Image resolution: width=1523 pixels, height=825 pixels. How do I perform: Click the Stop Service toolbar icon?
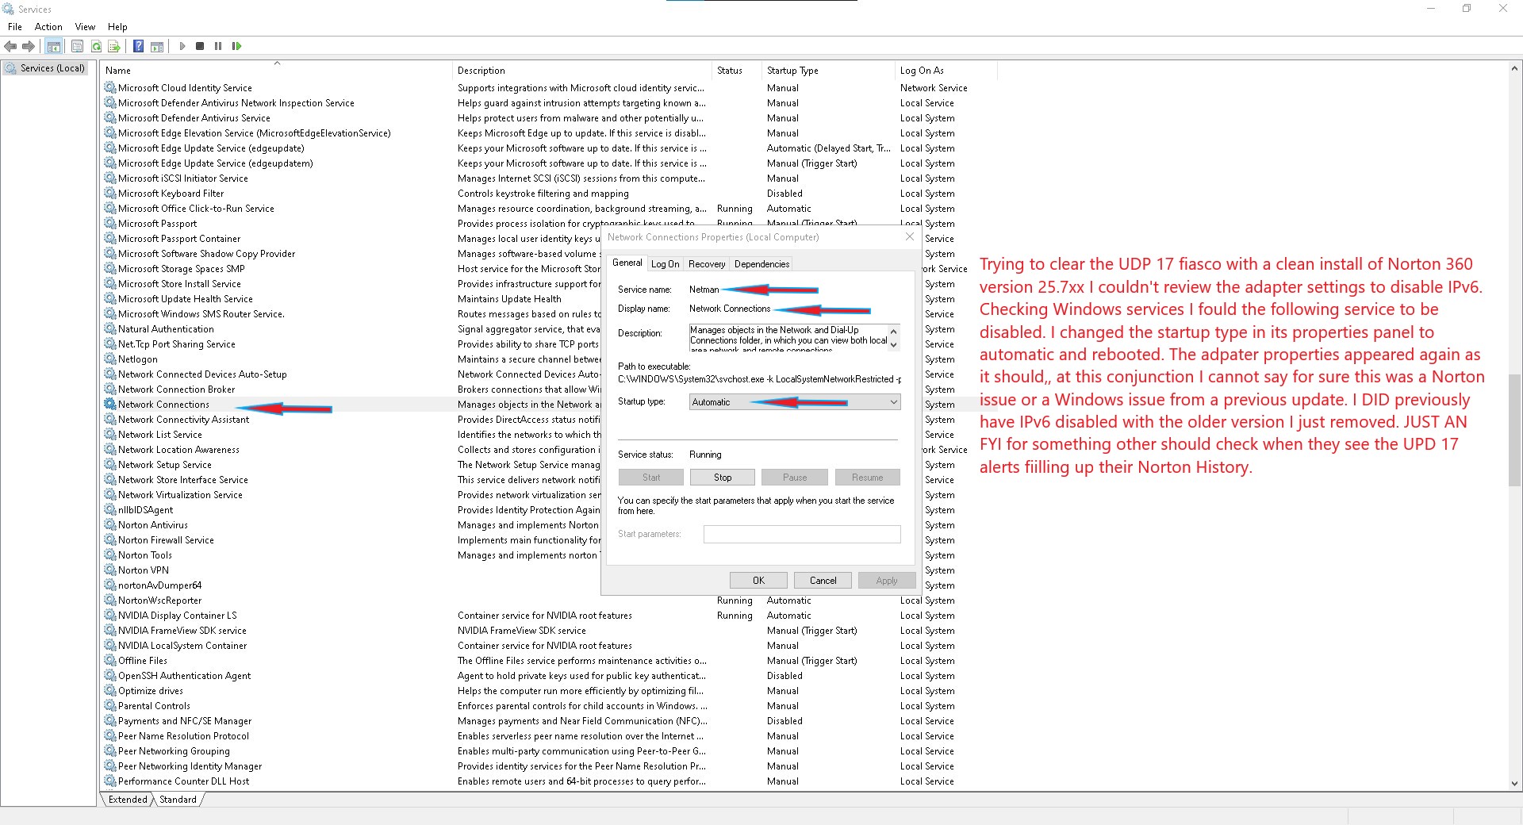(200, 47)
